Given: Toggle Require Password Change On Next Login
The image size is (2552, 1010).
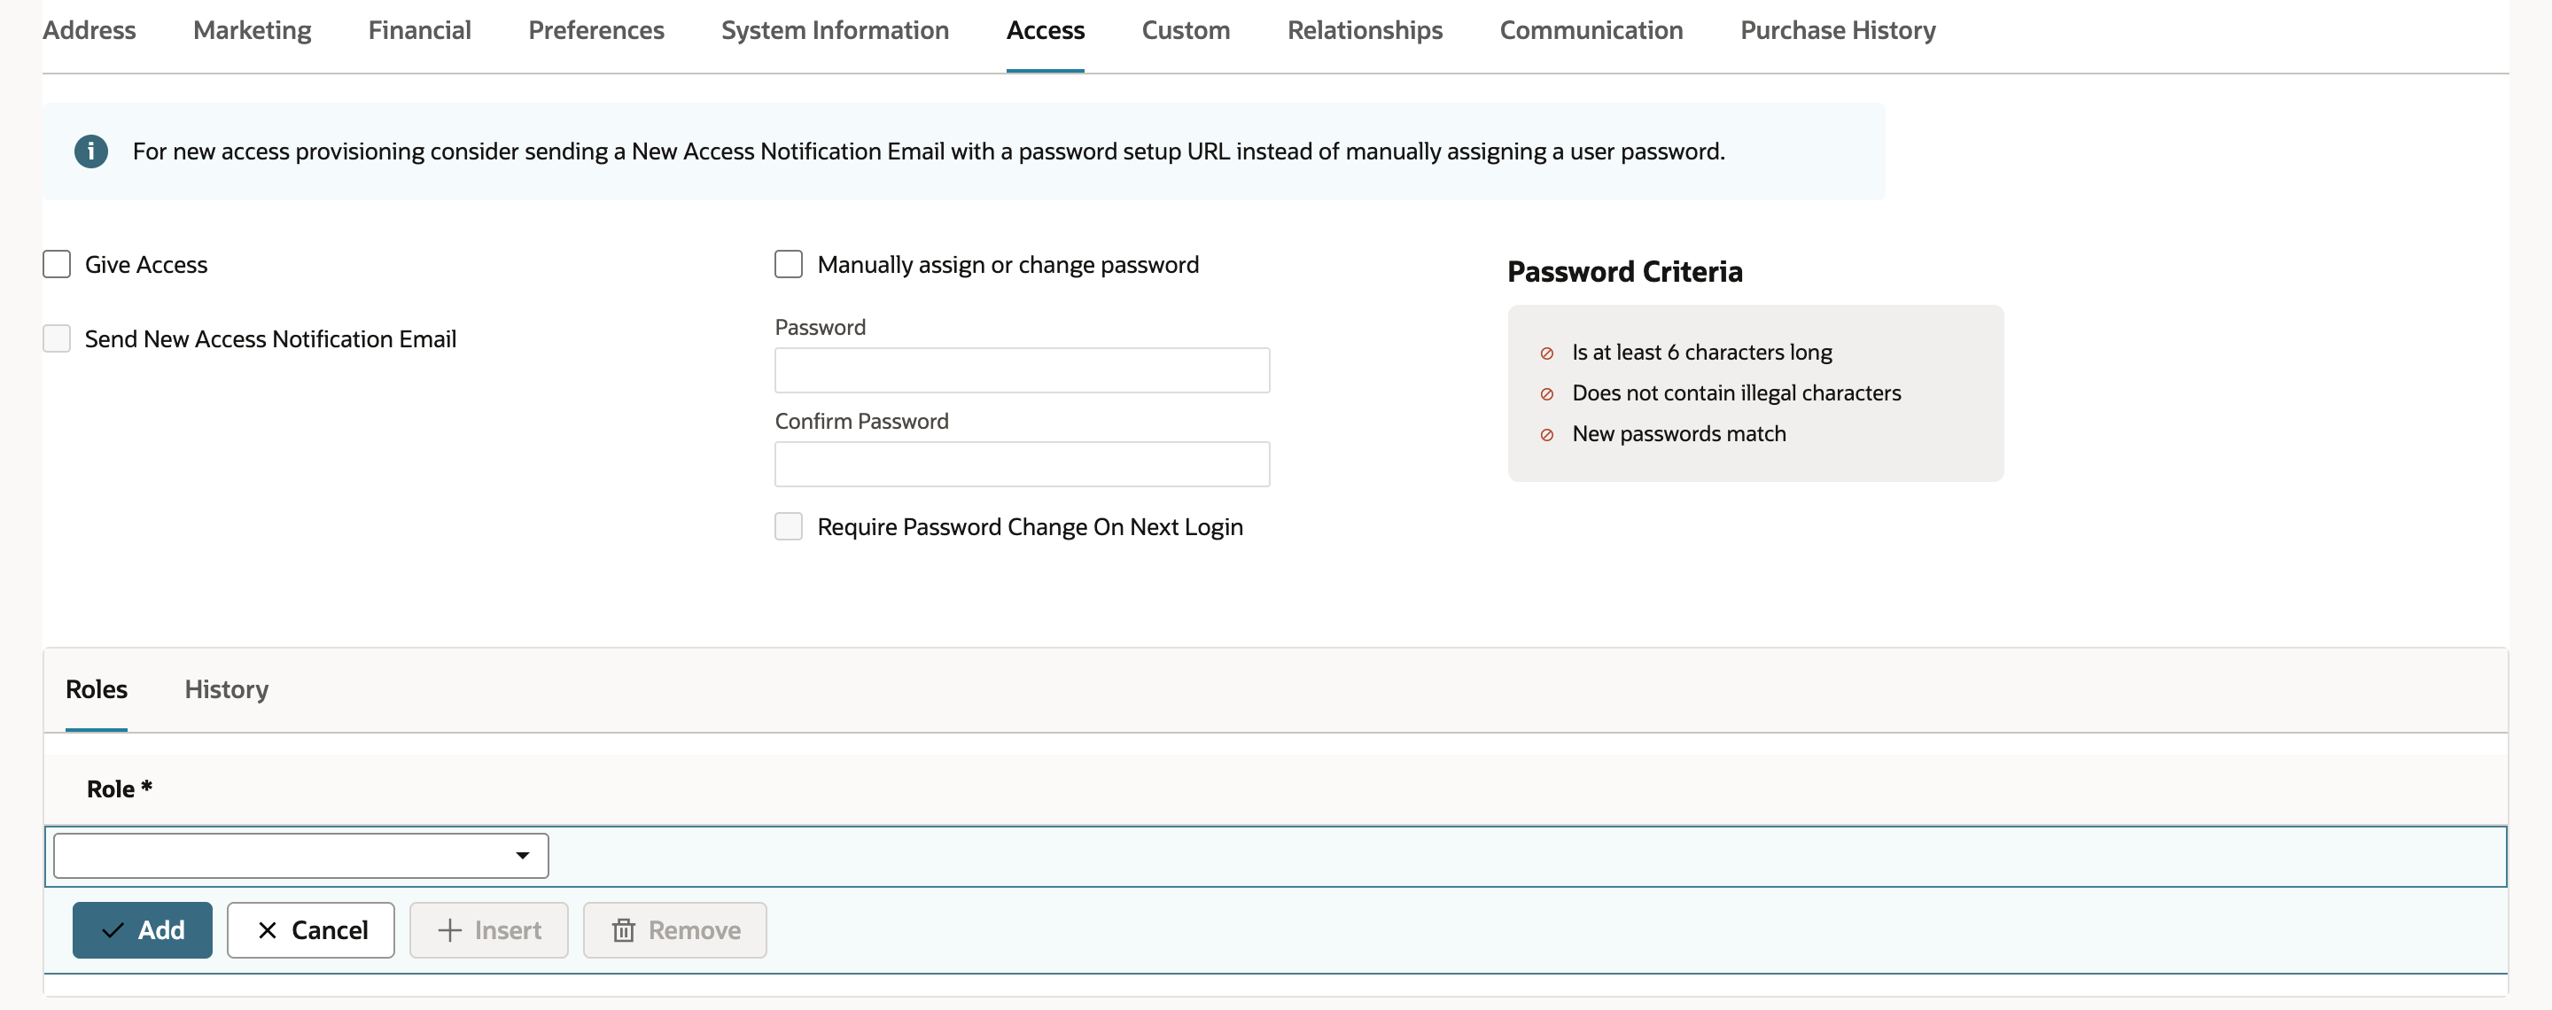Looking at the screenshot, I should click(789, 527).
